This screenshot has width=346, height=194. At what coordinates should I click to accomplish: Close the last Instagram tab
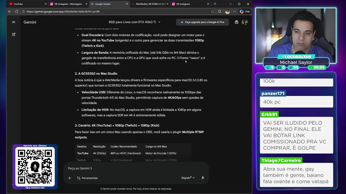[x=208, y=4]
